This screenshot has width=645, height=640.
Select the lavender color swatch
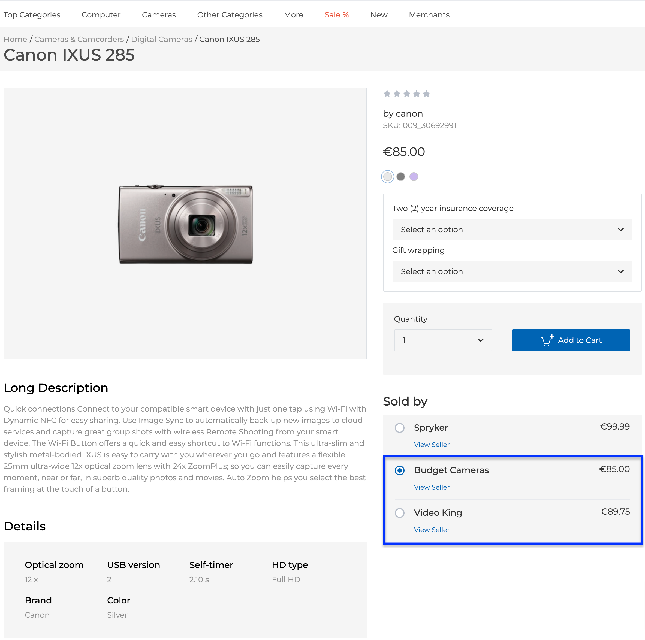414,177
